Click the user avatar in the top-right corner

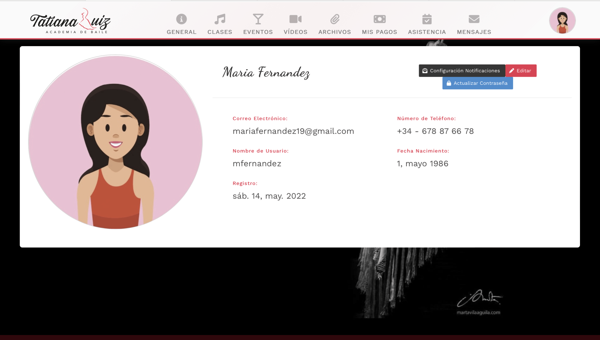(x=562, y=21)
